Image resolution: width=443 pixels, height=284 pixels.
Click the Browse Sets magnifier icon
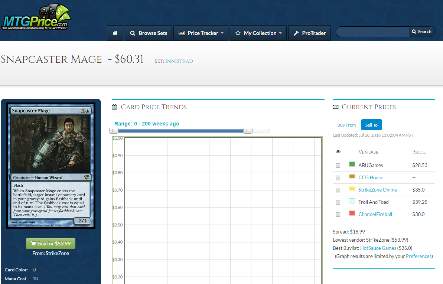[133, 33]
